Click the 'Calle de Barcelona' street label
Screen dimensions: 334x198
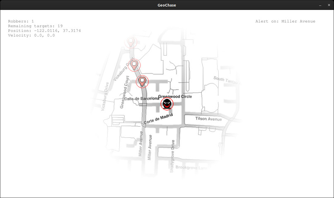point(141,98)
